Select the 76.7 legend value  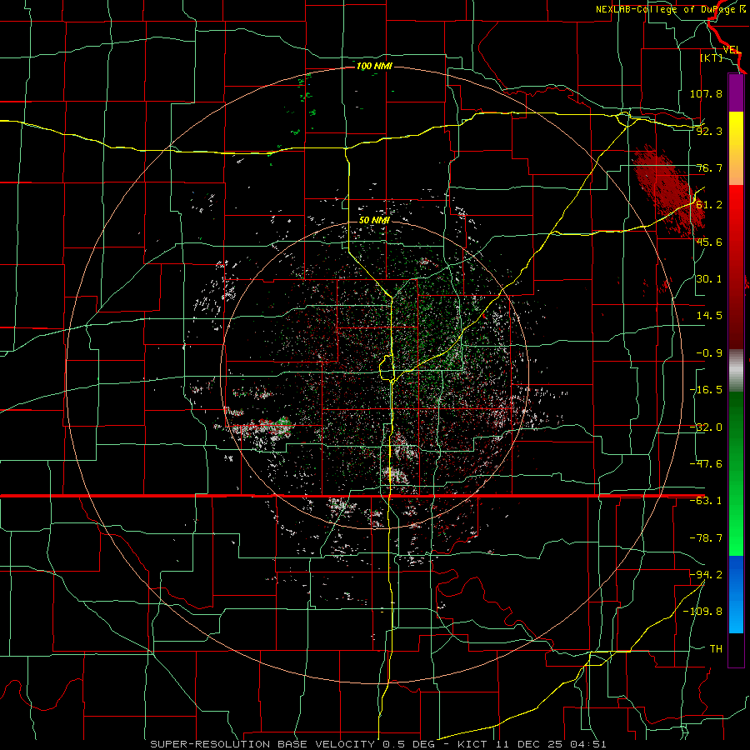pos(709,167)
